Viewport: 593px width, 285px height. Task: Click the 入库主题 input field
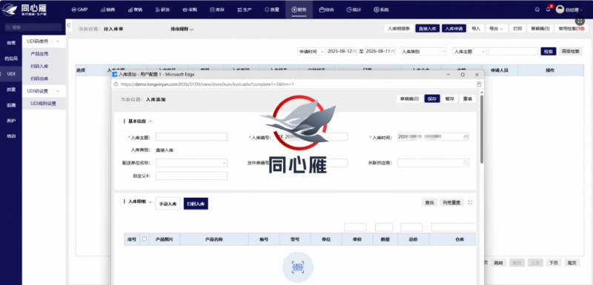191,137
